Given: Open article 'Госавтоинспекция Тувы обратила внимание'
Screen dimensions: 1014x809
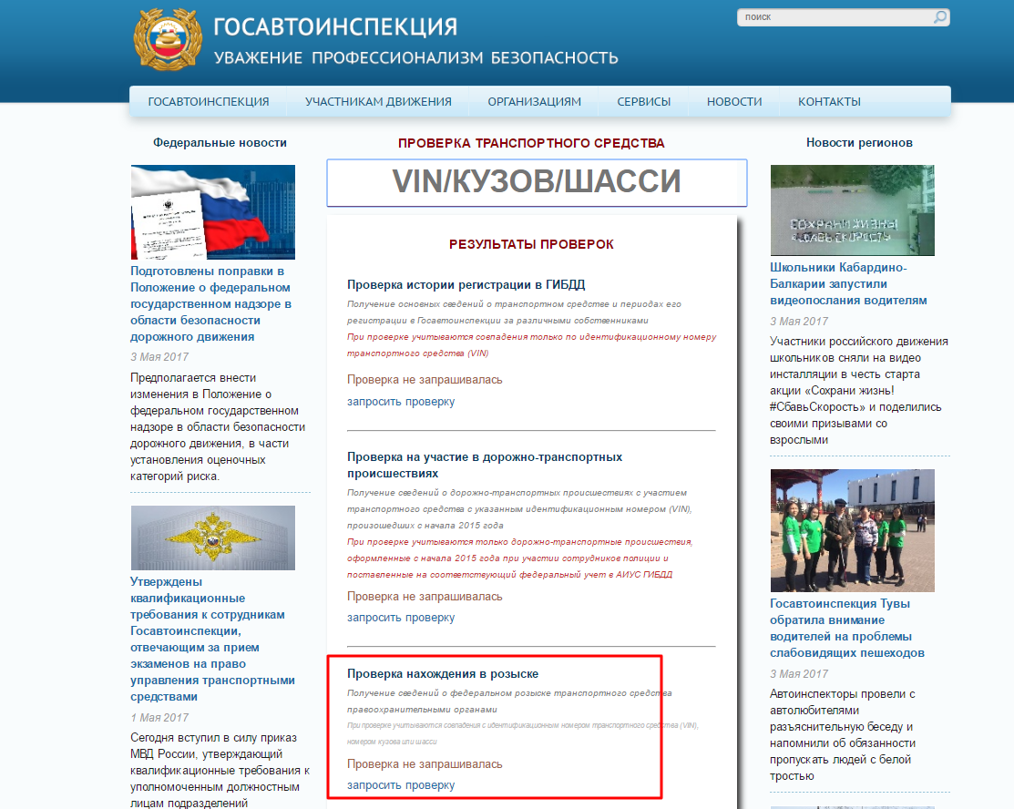Looking at the screenshot, I should 847,628.
